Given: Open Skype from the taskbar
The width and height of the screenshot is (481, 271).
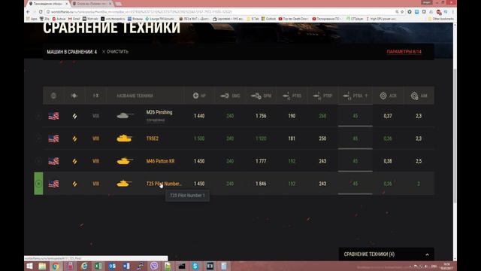Looking at the screenshot, I should pos(195,266).
